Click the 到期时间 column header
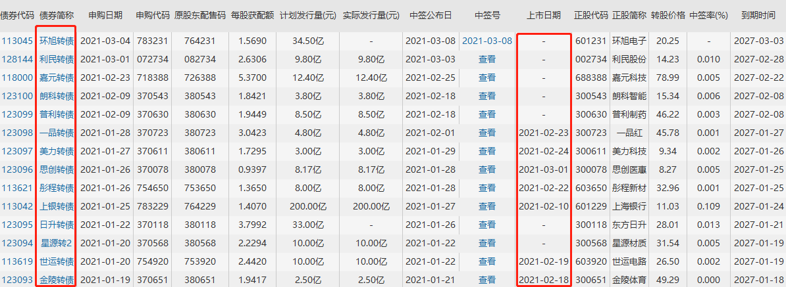This screenshot has height=287, width=786. [758, 16]
